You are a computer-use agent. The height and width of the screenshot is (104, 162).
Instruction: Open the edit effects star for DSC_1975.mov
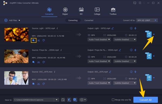33,84
